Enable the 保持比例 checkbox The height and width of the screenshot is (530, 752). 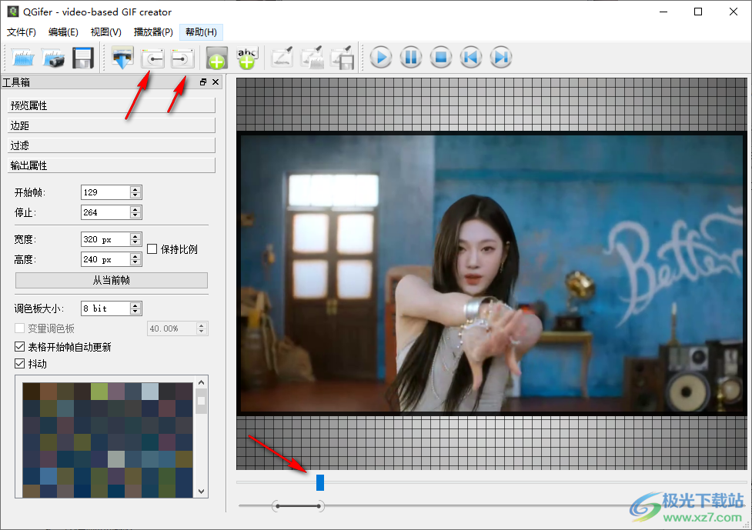coord(152,248)
